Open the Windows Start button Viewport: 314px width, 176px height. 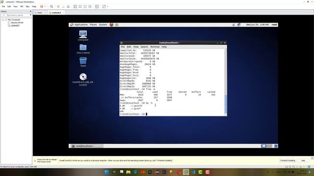(107, 172)
